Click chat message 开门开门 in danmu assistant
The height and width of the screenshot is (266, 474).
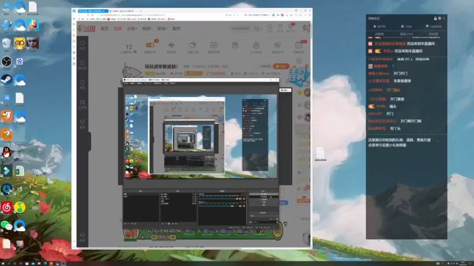point(401,73)
